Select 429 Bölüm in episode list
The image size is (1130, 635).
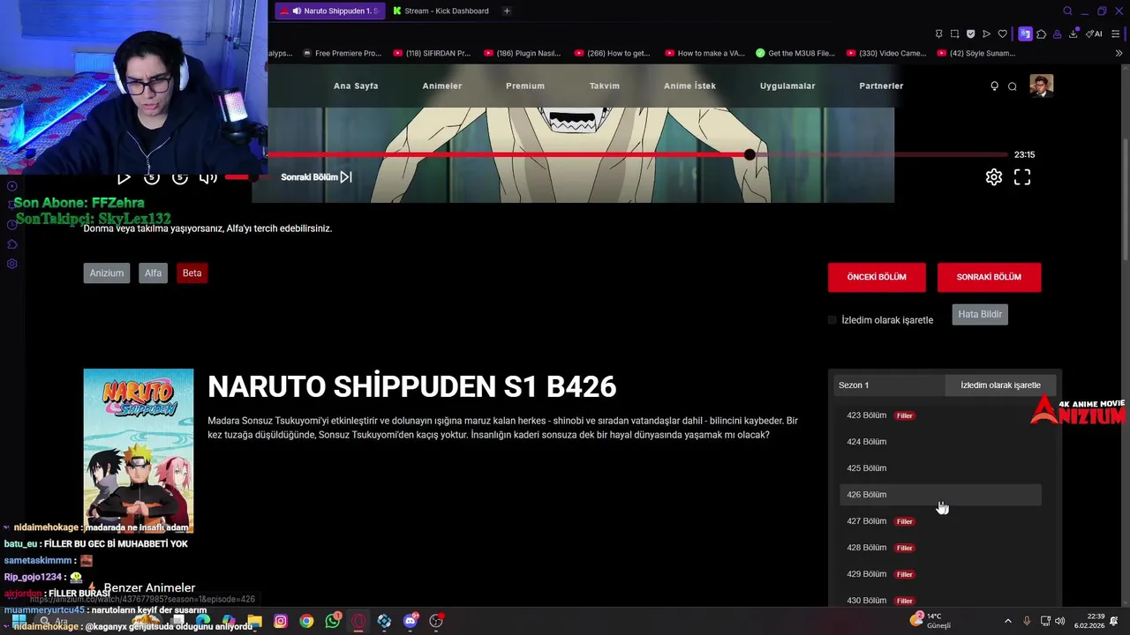pos(940,574)
